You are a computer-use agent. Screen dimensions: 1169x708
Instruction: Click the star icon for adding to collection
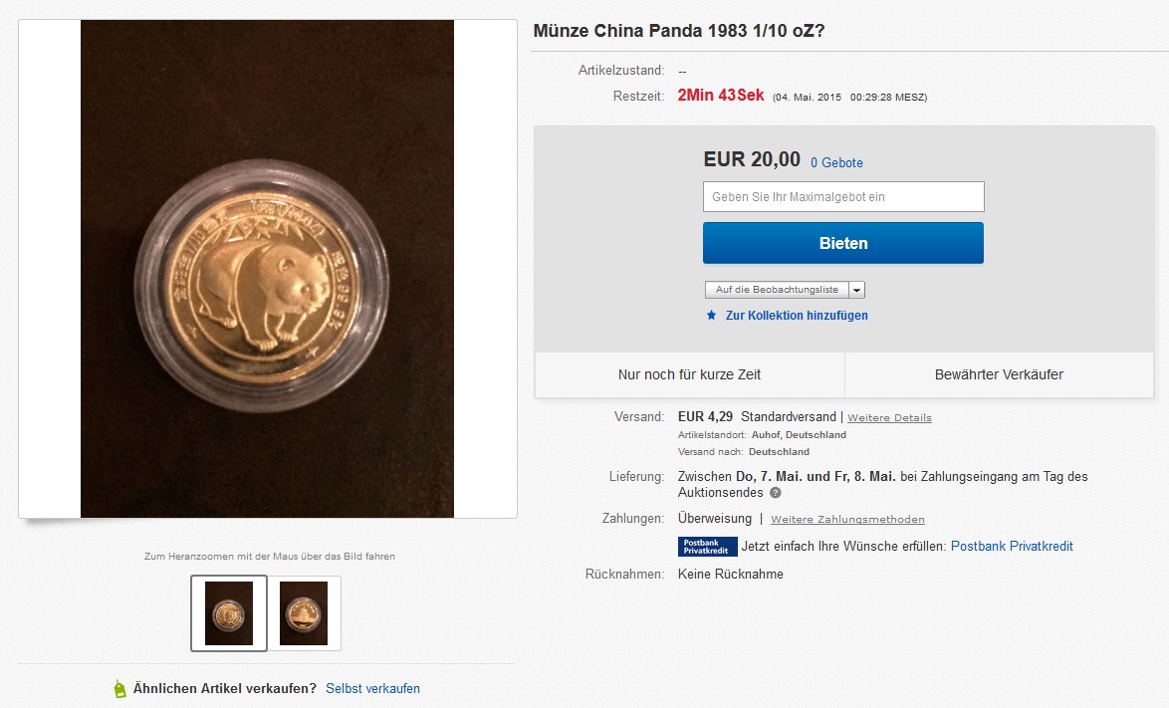711,316
